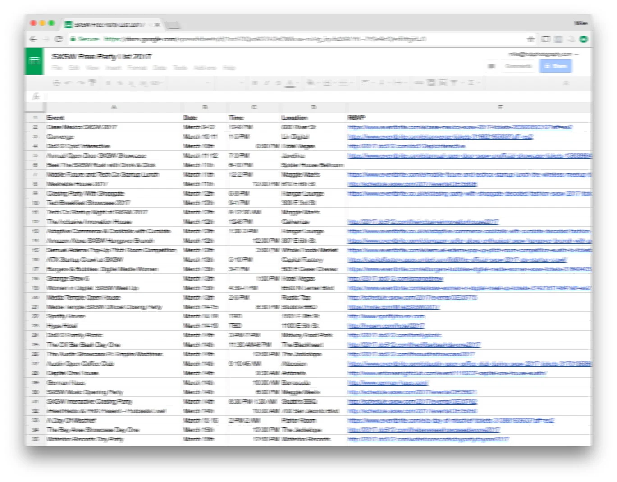Open the Google Sheets home icon
The width and height of the screenshot is (617, 482).
click(x=34, y=61)
